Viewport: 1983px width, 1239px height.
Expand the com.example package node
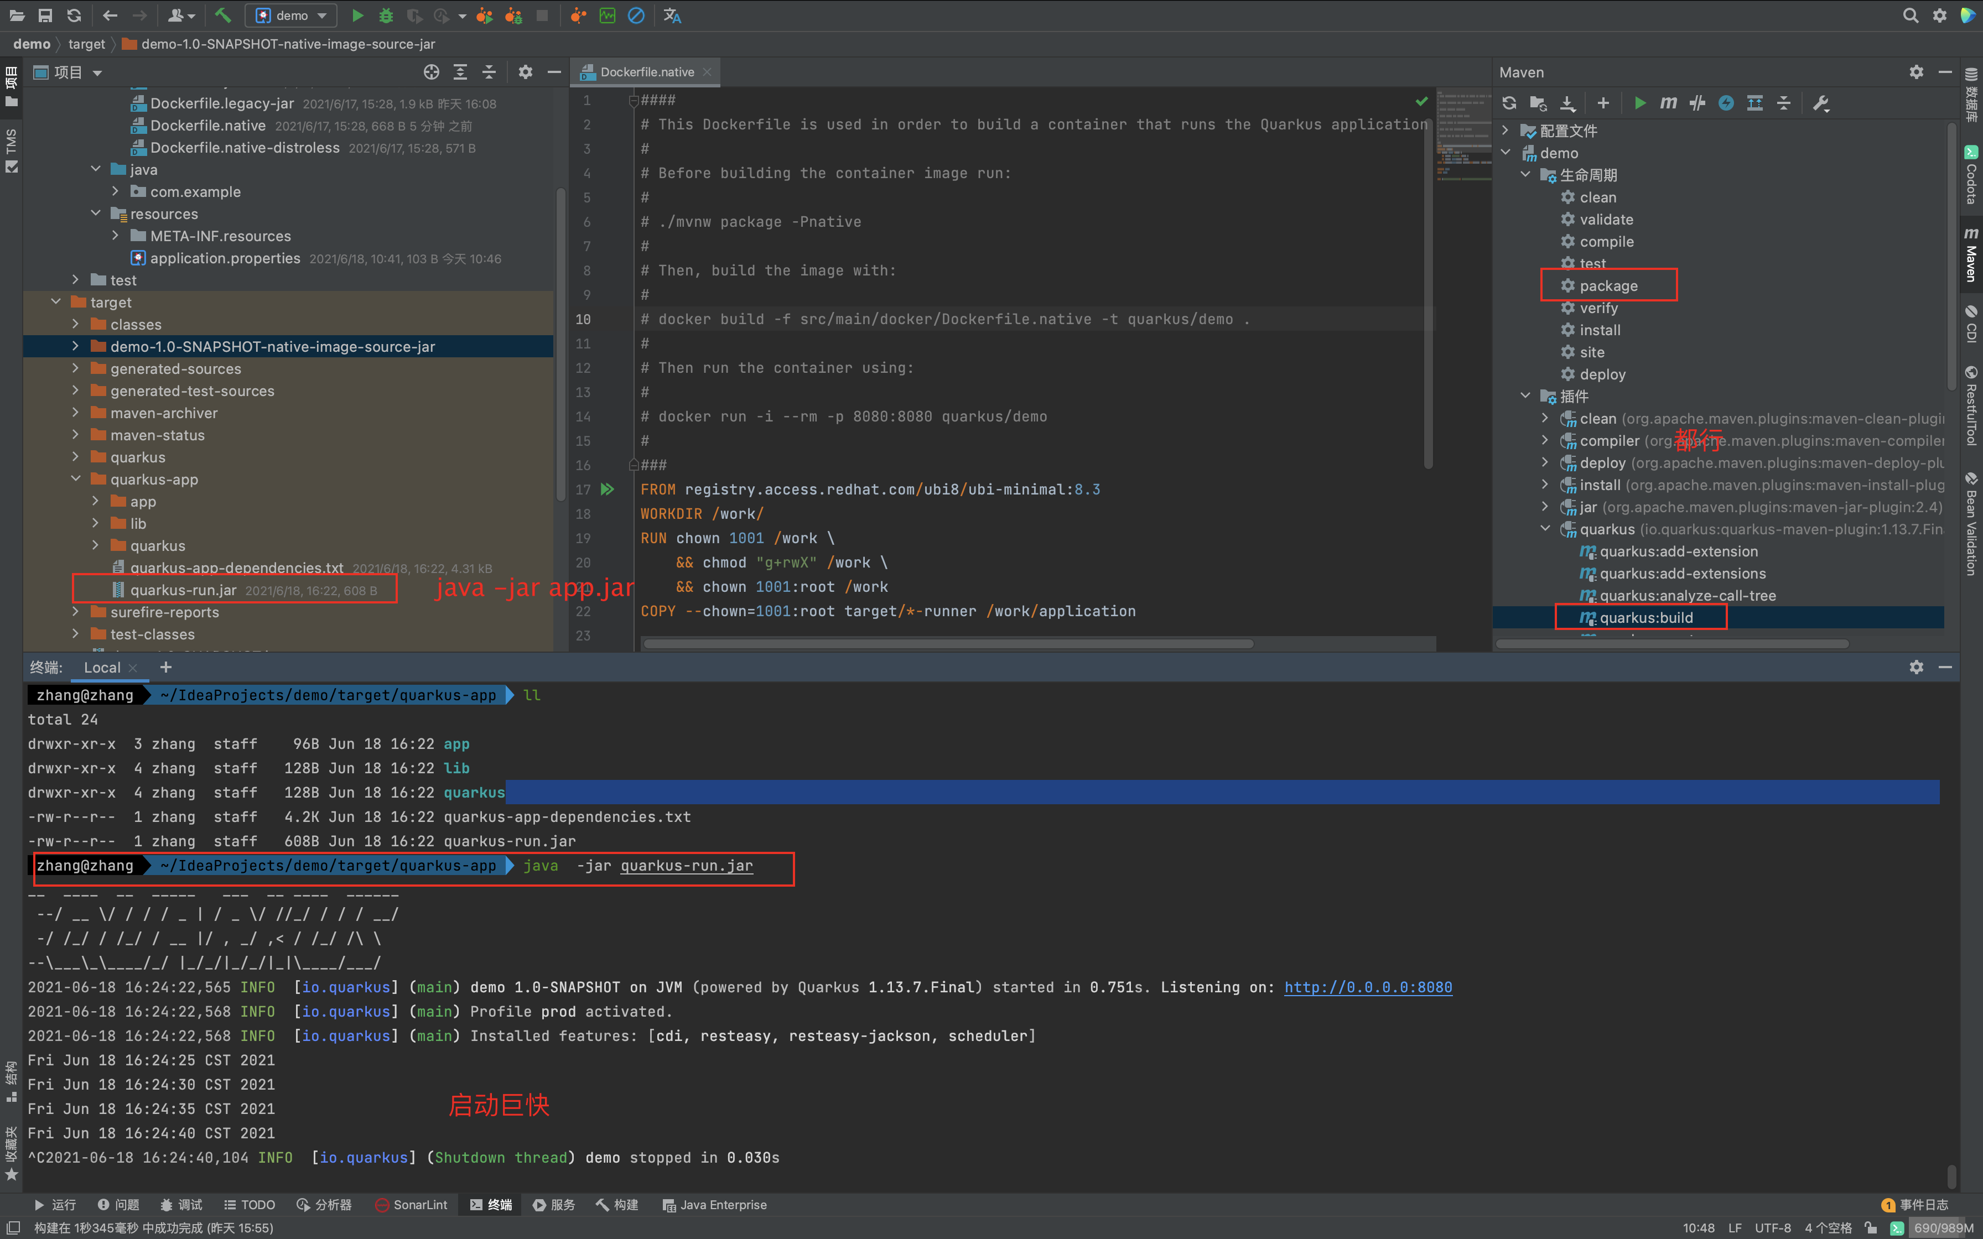pos(116,192)
